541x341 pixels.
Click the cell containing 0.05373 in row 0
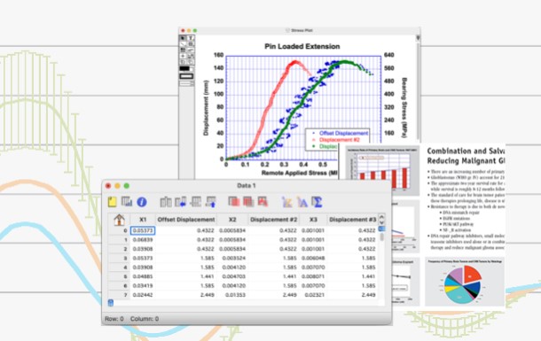[143, 230]
